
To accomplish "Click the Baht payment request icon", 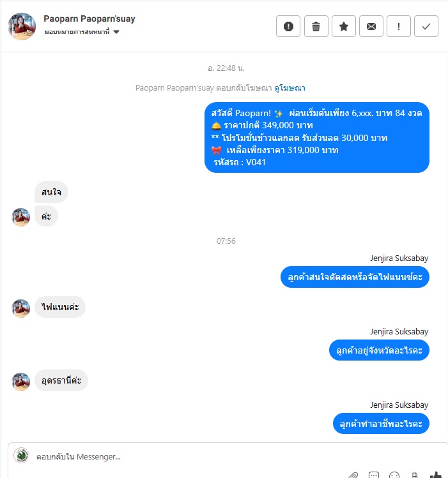I will (x=414, y=475).
